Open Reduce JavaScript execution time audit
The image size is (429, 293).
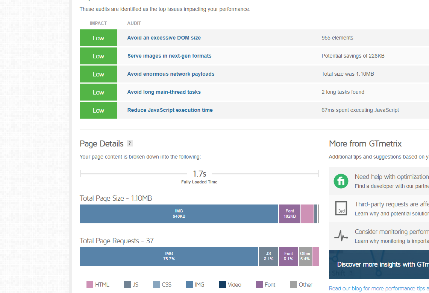pyautogui.click(x=170, y=110)
